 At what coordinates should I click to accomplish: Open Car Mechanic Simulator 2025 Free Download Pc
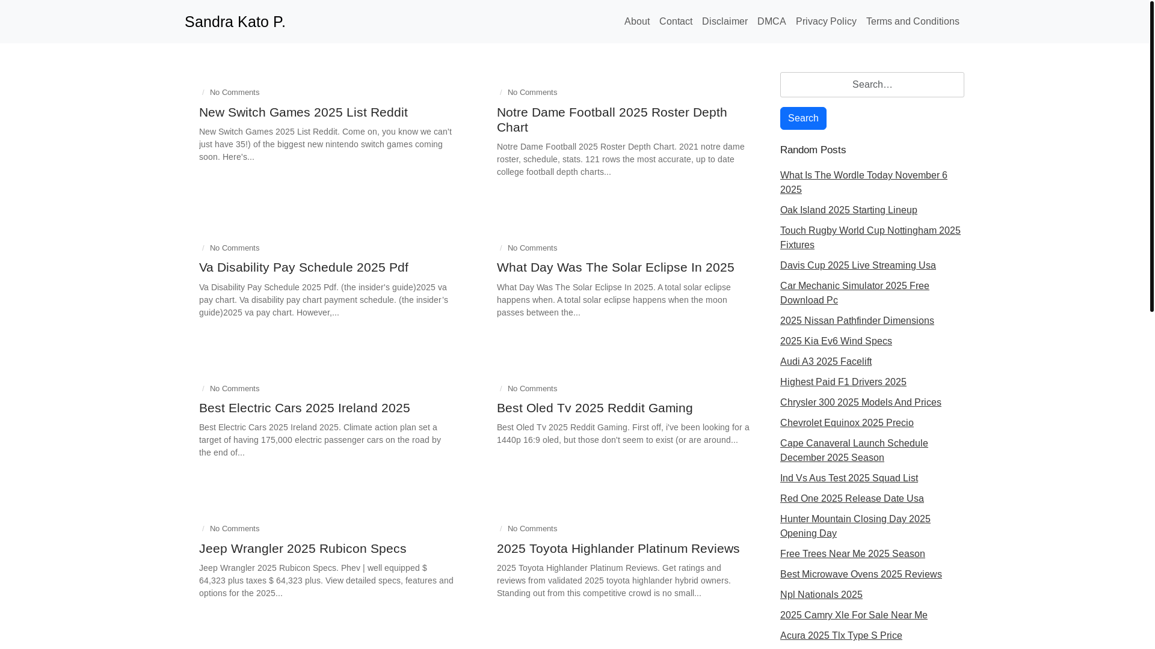pyautogui.click(x=854, y=293)
